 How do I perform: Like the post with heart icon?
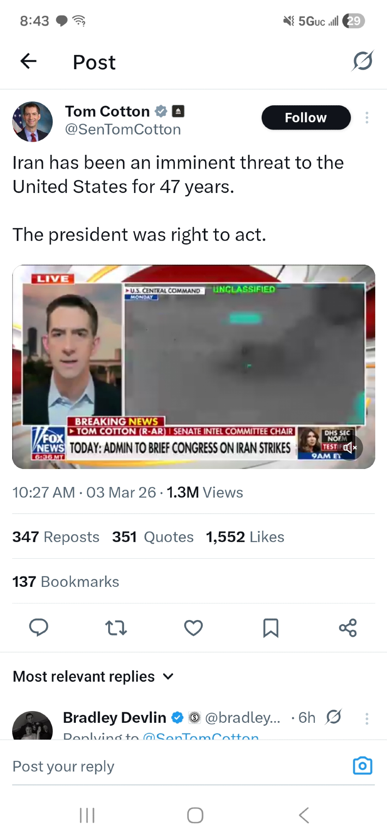pos(193,628)
